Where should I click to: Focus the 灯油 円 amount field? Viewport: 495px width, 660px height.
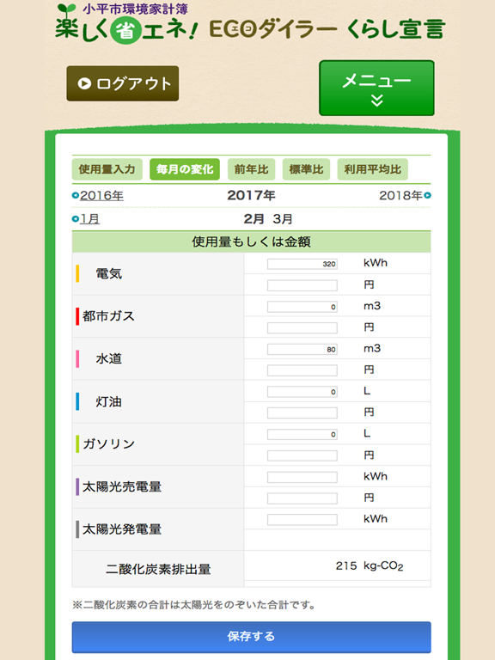point(302,412)
